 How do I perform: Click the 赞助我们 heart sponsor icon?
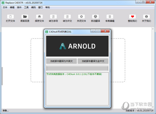[x=132, y=17]
